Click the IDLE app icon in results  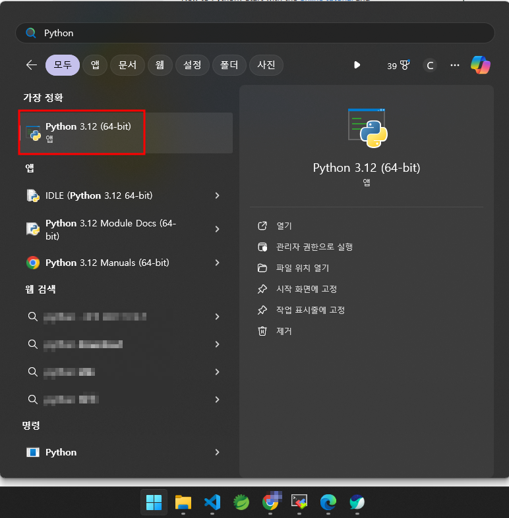tap(33, 195)
